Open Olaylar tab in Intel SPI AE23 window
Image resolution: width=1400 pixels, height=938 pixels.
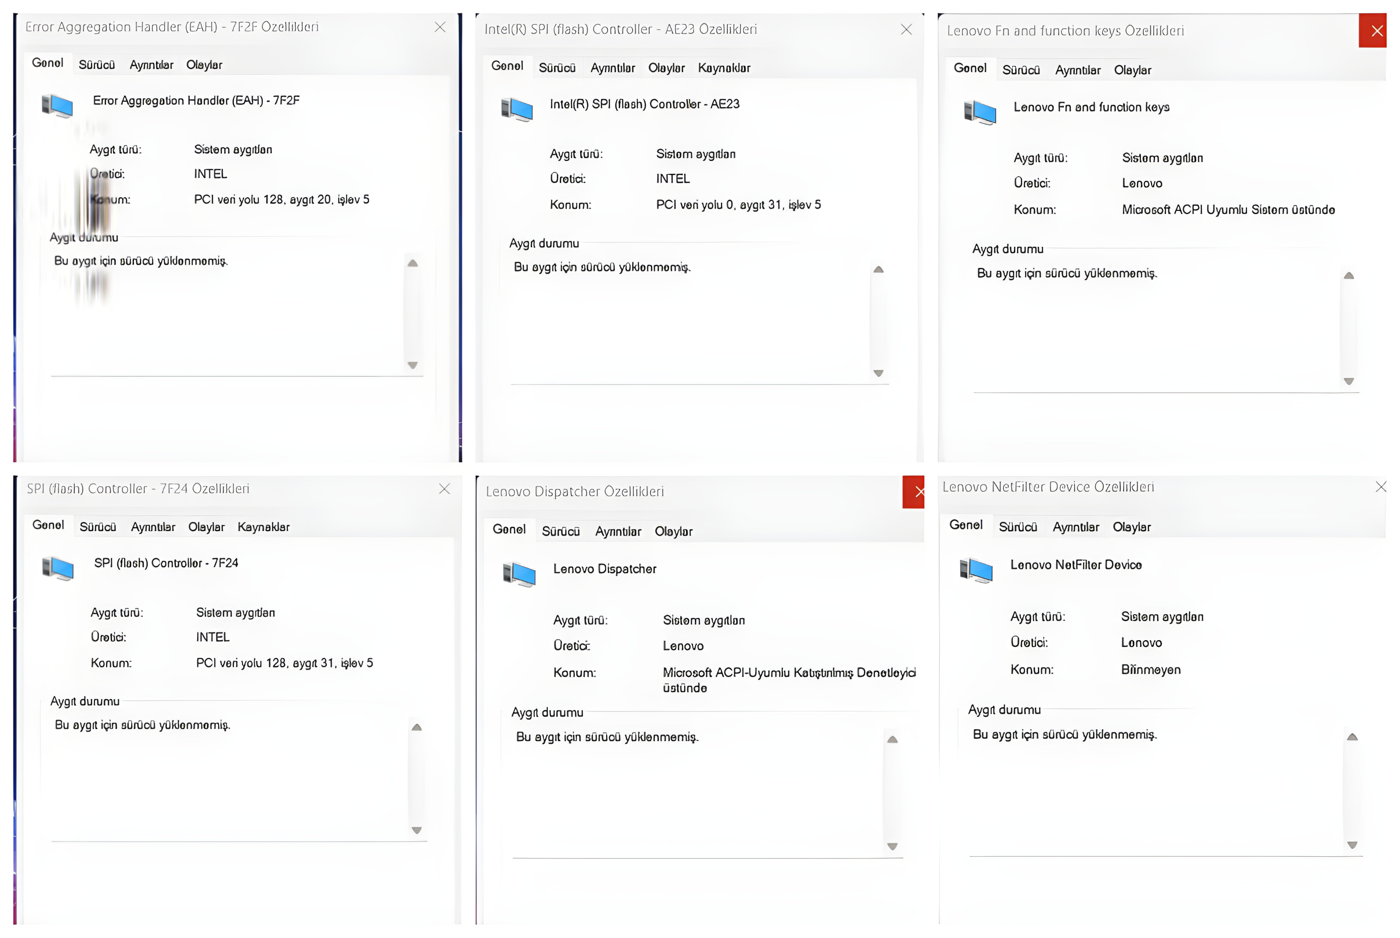tap(666, 68)
